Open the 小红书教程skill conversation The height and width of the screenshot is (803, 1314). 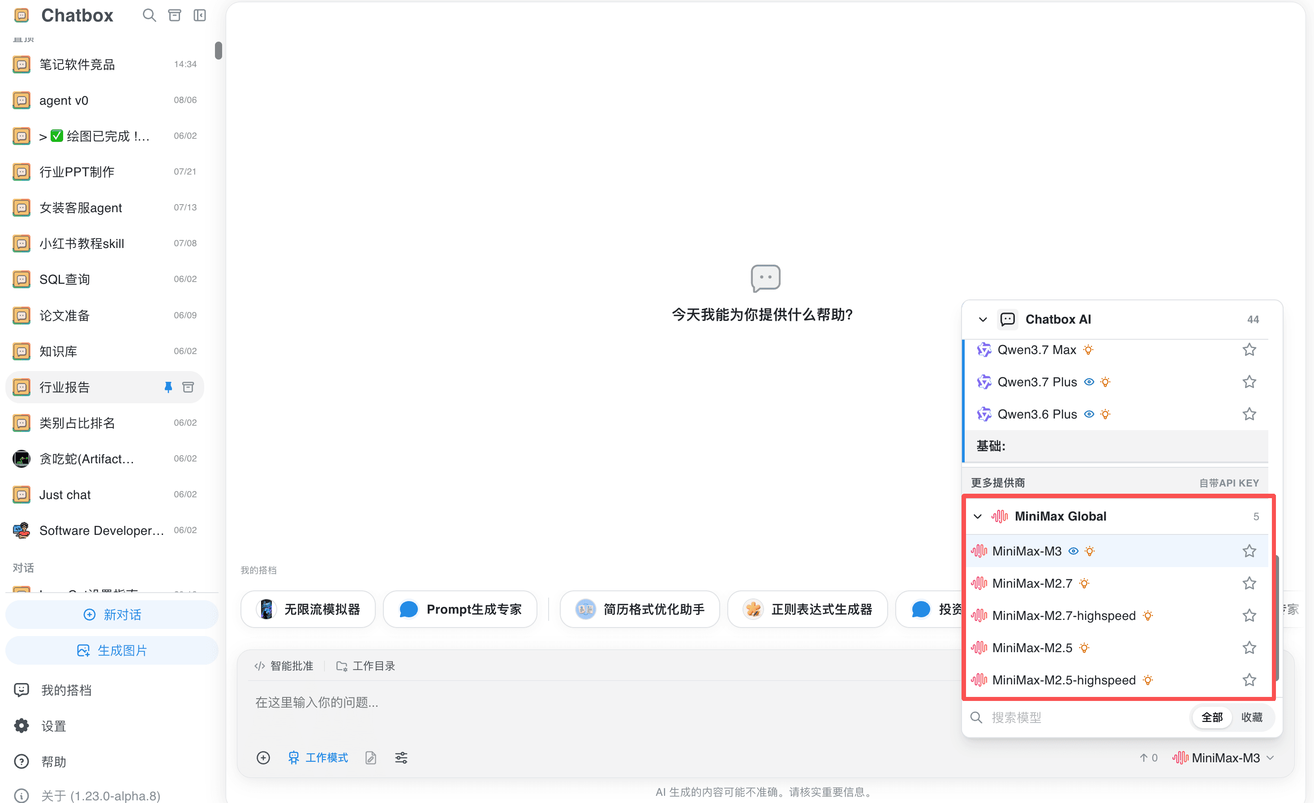(x=104, y=243)
